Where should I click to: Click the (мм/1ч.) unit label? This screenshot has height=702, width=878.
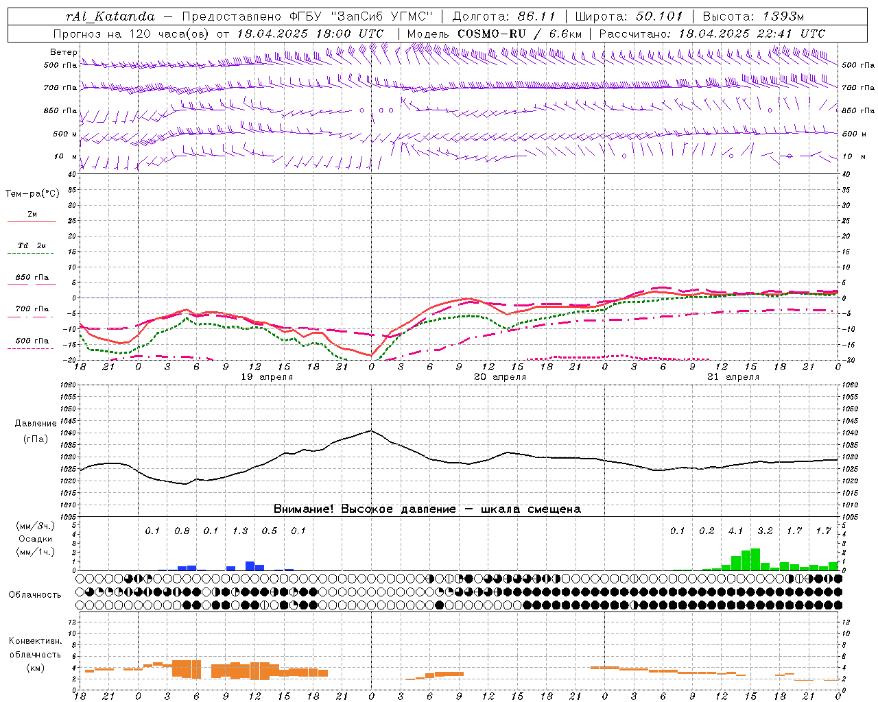[x=35, y=552]
